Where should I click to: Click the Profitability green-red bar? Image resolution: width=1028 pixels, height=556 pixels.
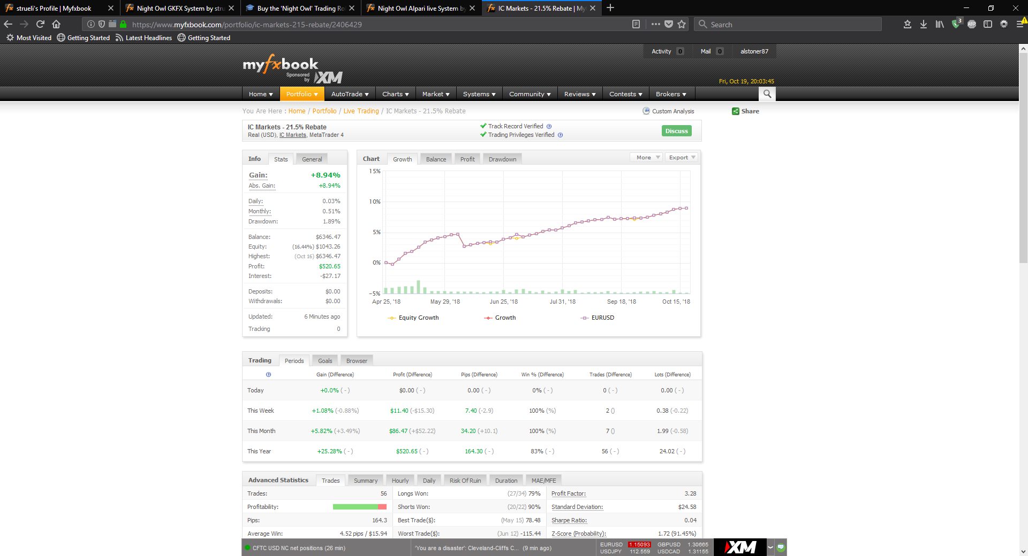(360, 507)
